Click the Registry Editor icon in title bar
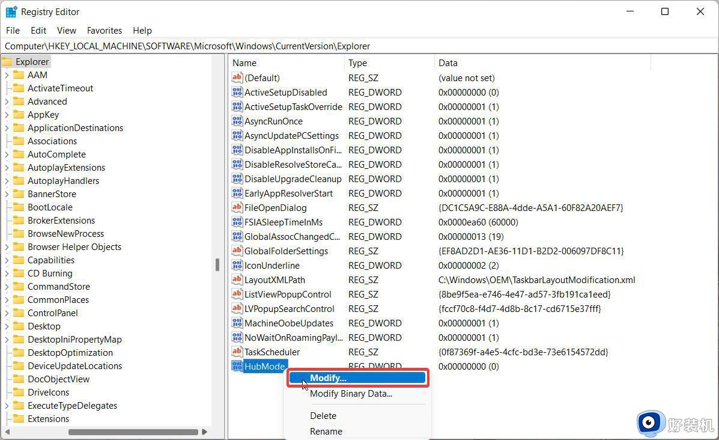 coord(11,11)
